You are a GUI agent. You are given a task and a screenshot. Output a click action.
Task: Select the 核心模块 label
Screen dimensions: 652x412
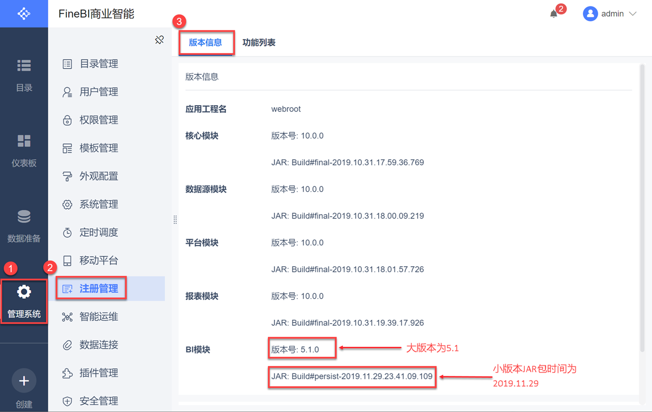point(202,136)
